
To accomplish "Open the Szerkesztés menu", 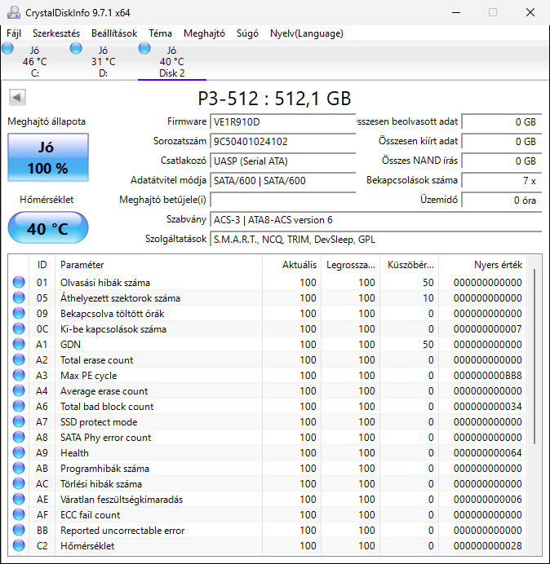I will (56, 33).
